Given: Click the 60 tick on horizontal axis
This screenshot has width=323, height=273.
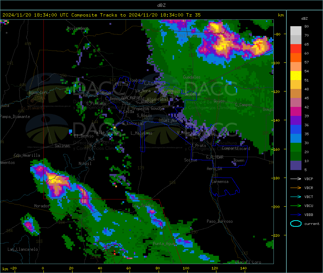Looking at the screenshot, I should pos(128,268).
